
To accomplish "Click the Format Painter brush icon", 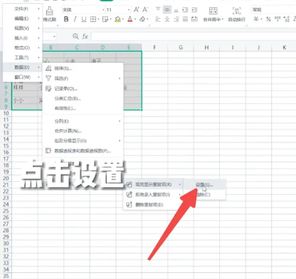I will (x=49, y=11).
